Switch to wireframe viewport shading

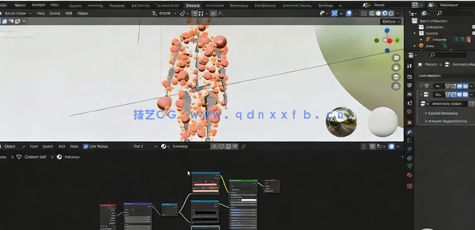tap(372, 13)
